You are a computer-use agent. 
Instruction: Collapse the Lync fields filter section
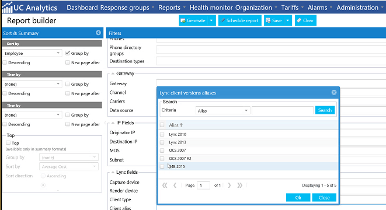tap(113, 172)
